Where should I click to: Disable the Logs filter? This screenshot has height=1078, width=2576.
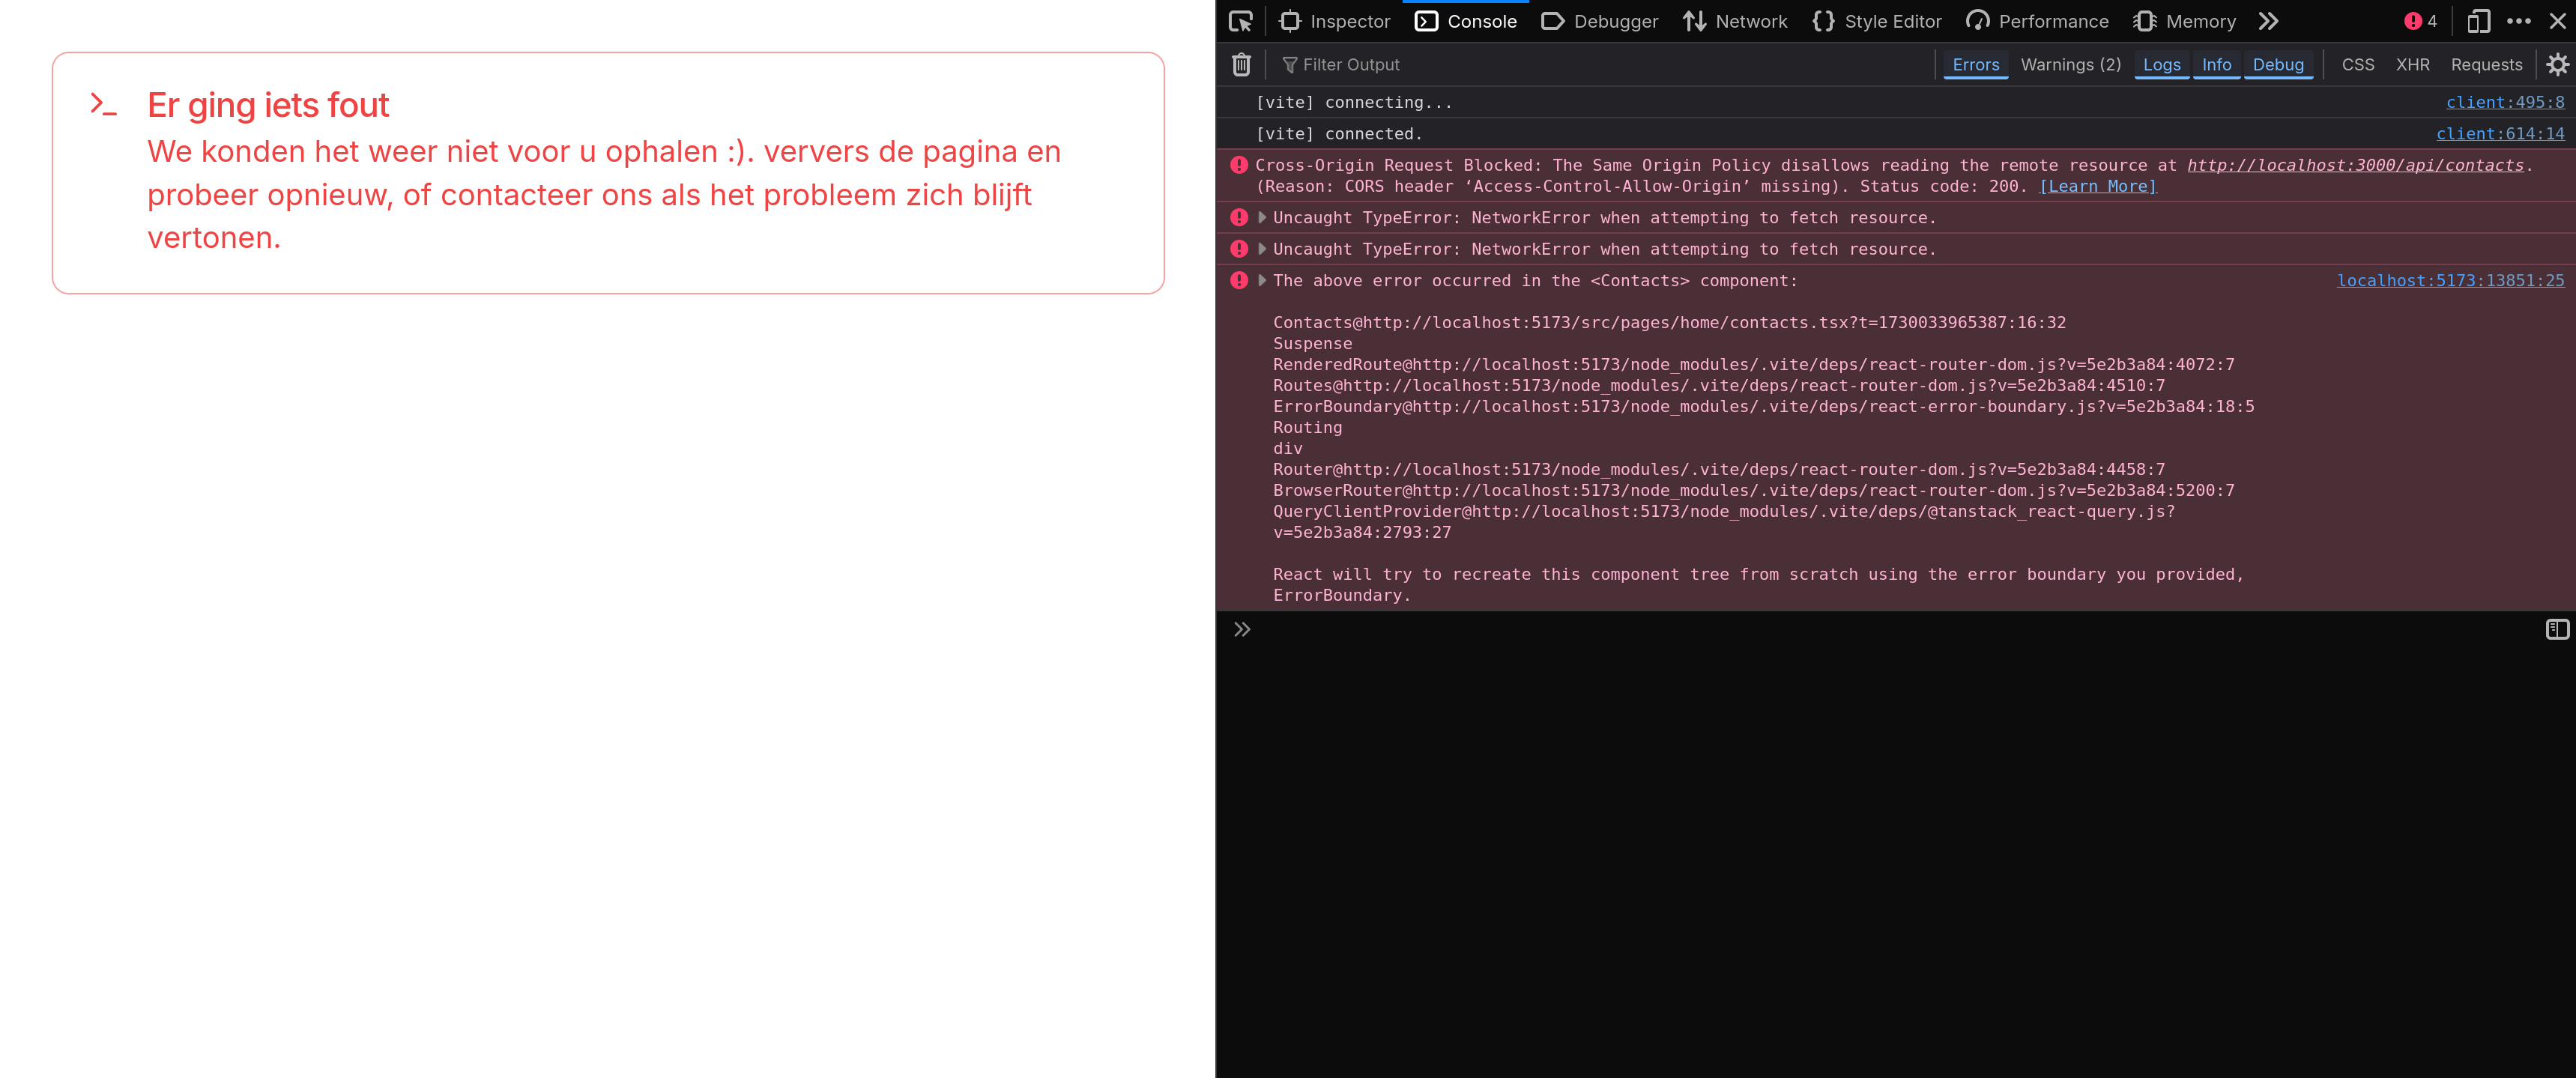pos(2160,65)
